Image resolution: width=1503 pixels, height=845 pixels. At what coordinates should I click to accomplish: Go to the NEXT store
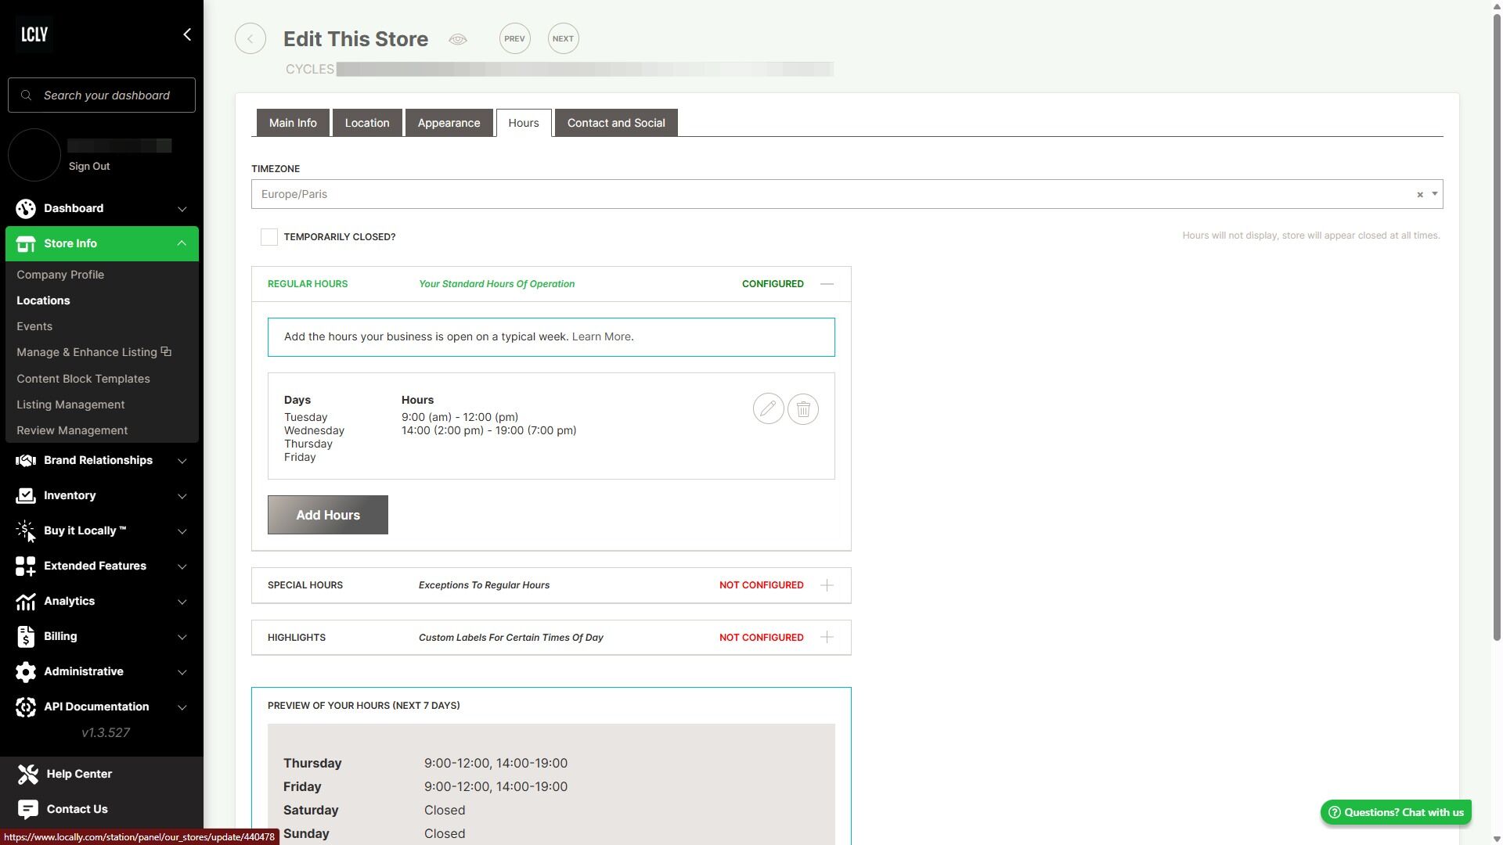pos(563,39)
